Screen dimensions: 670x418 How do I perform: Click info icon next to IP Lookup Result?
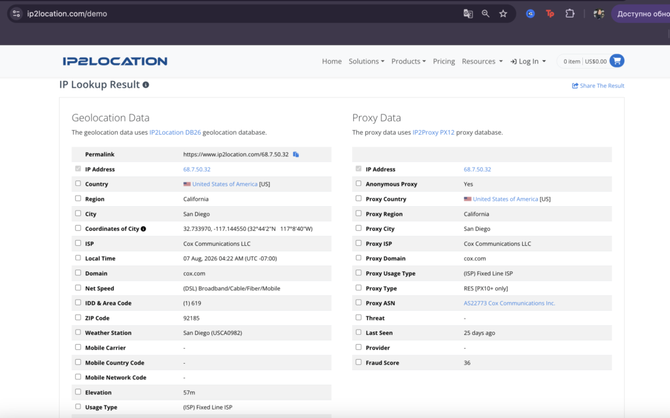(x=146, y=84)
